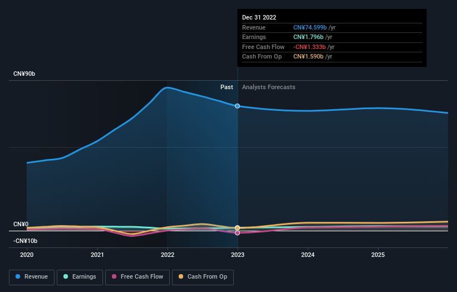Click the 2023 x-axis label
457x292 pixels.
238,255
